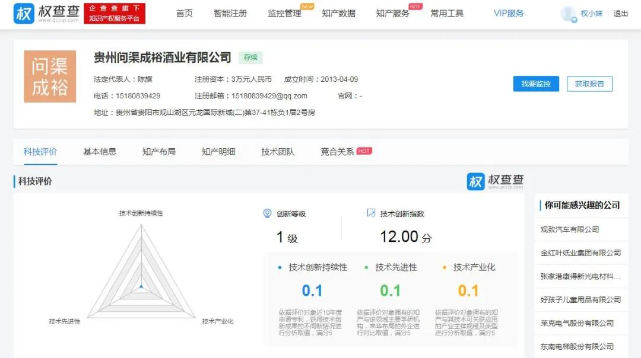Switch to the 竞合关系 tab
The width and height of the screenshot is (641, 358).
point(337,152)
